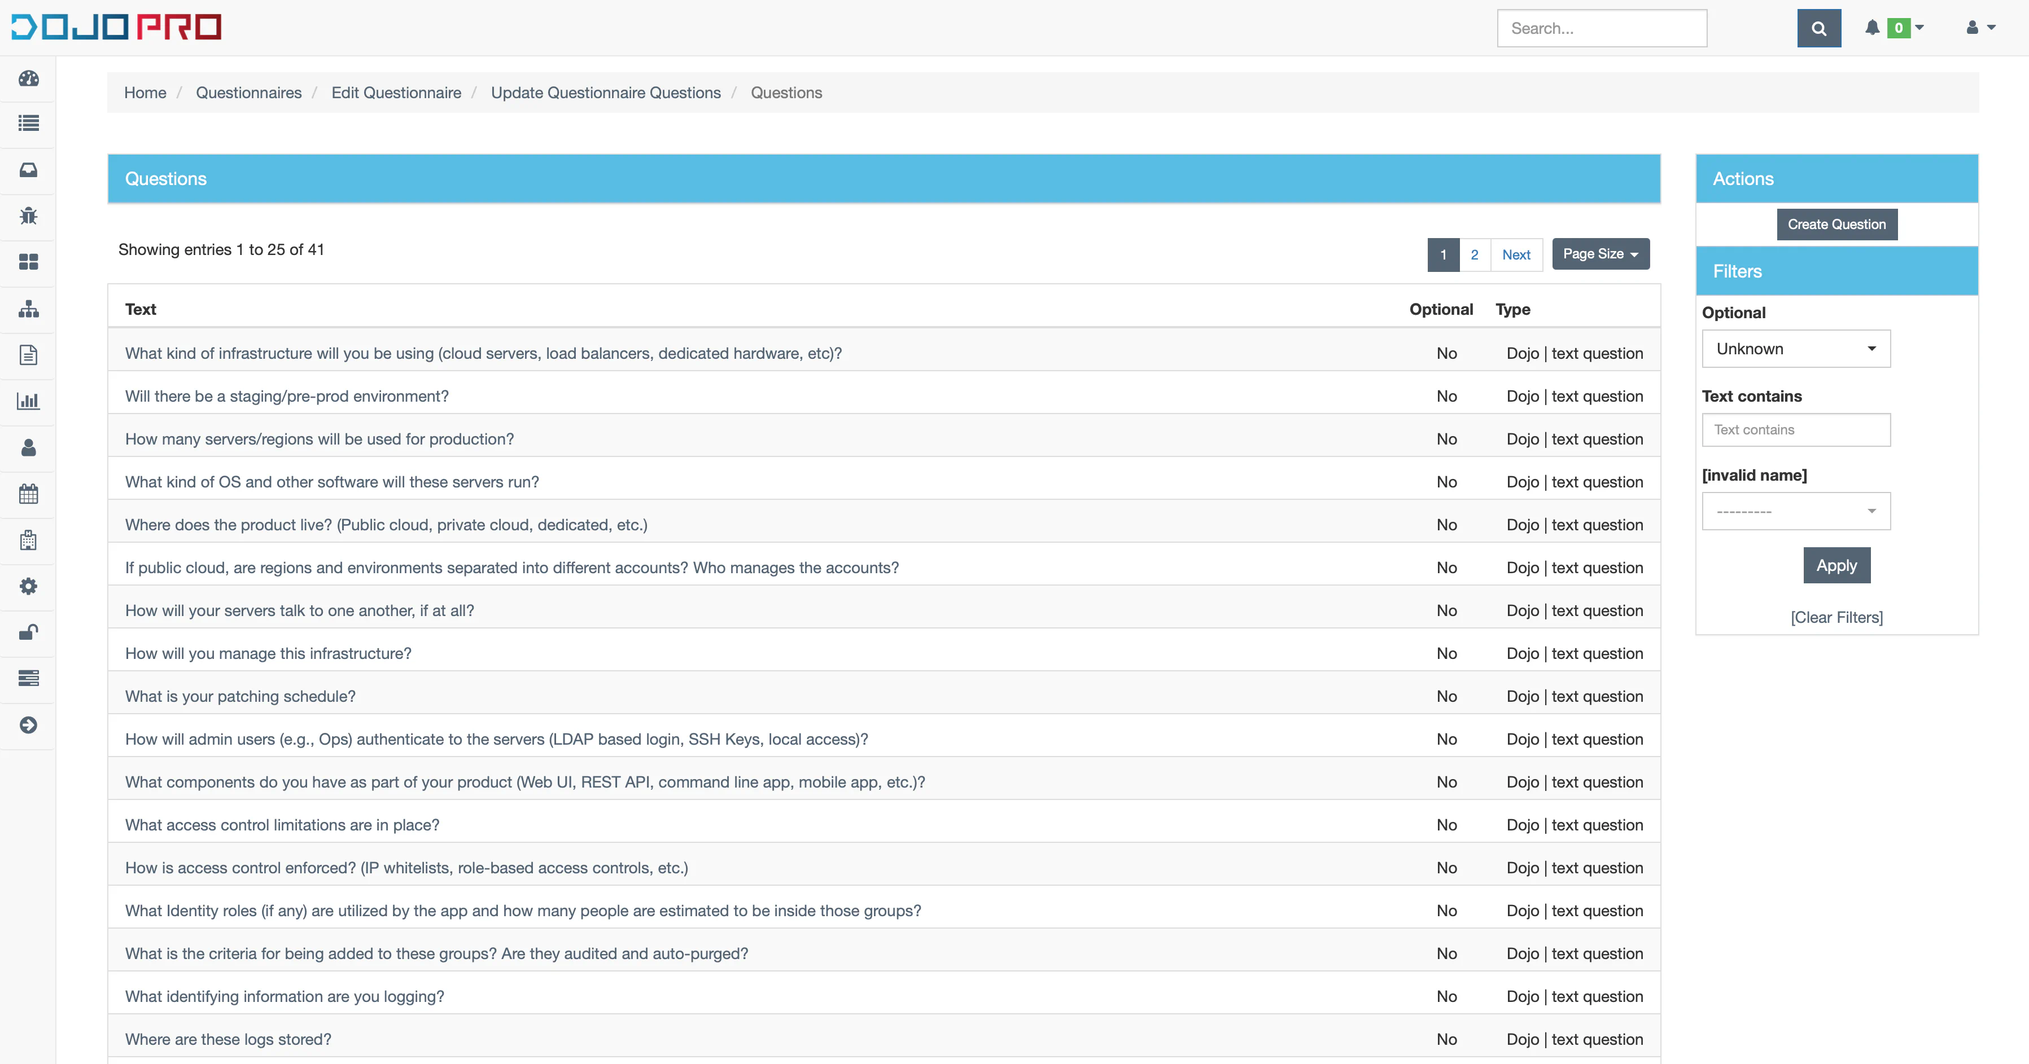The width and height of the screenshot is (2029, 1064).
Task: Select the calendar icon in the sidebar
Action: click(x=28, y=494)
